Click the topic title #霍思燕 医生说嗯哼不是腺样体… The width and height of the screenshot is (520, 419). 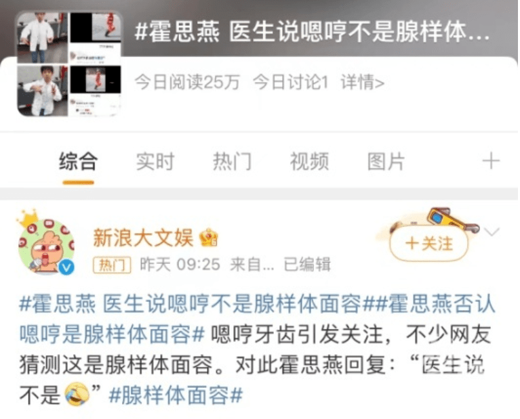point(312,32)
